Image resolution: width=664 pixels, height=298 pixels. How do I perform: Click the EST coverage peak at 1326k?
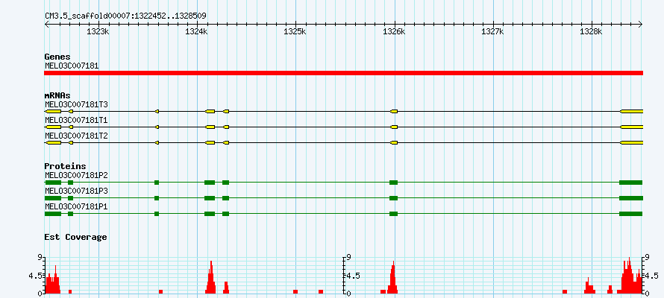(x=392, y=278)
